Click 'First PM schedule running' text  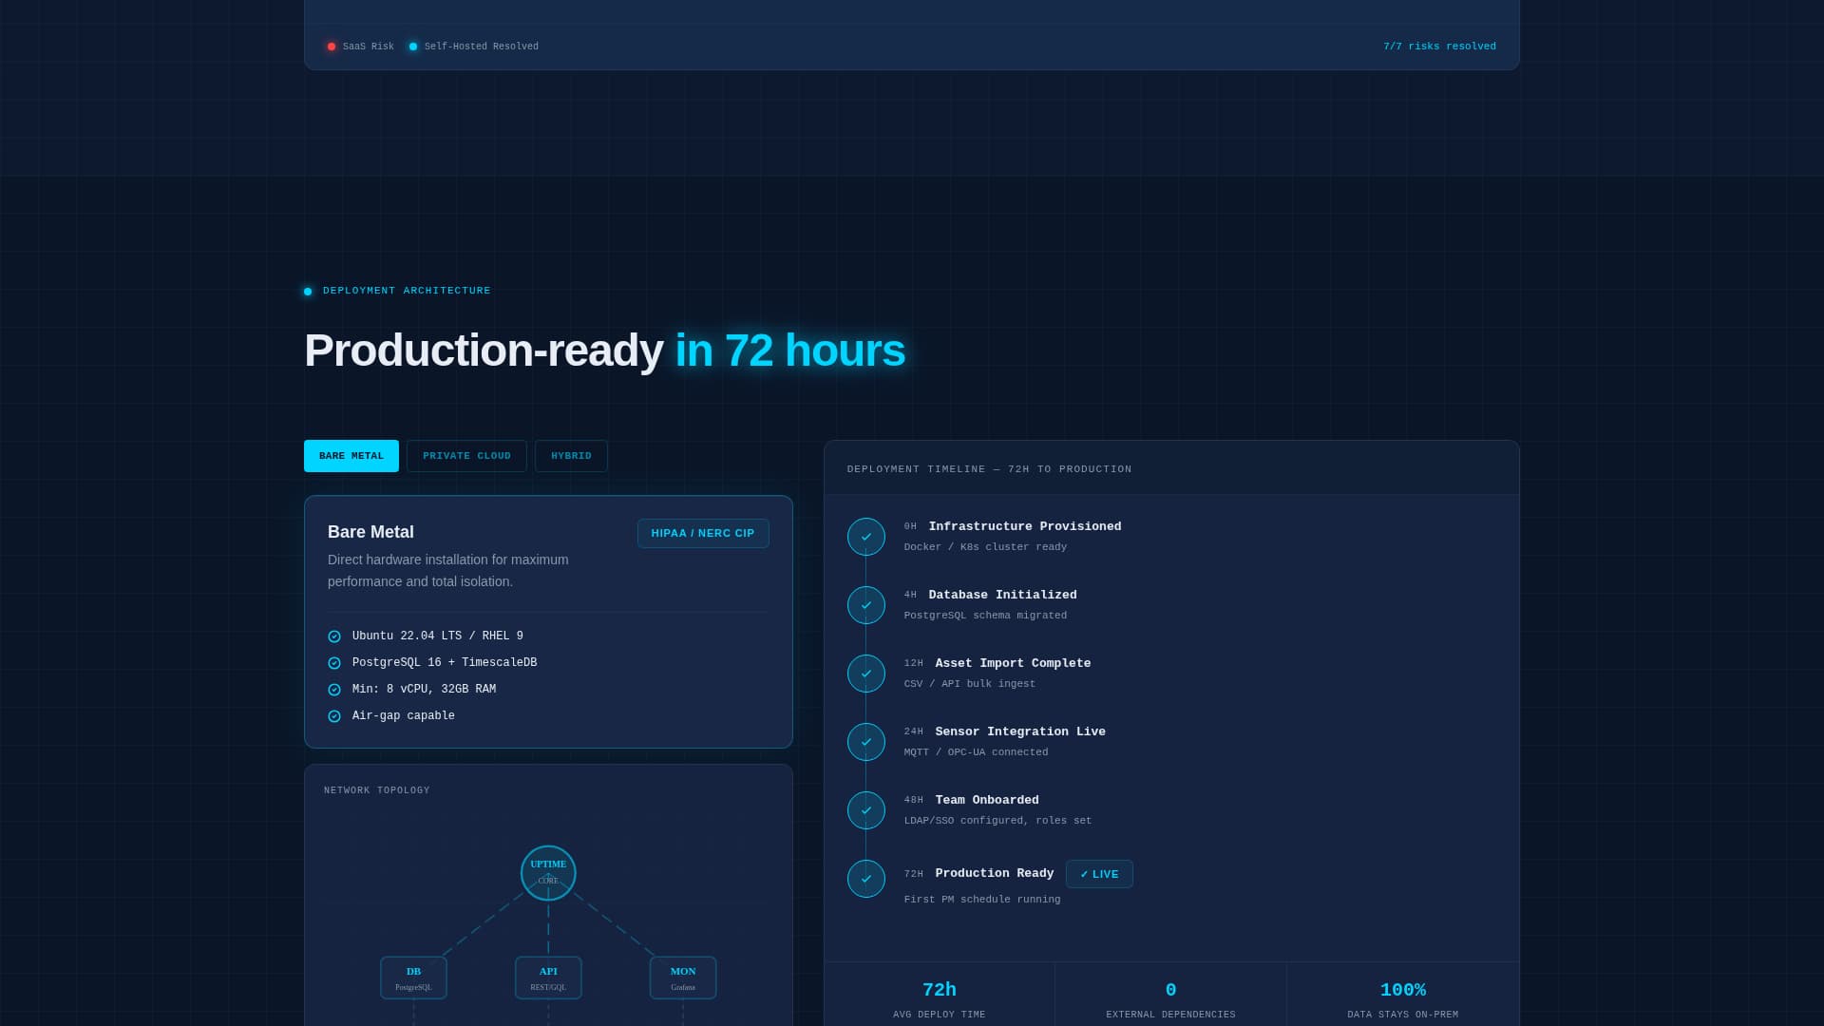click(x=982, y=900)
